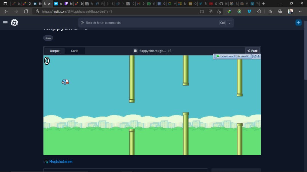The image size is (307, 172).
Task: Go back in browser history
Action: (6, 11)
